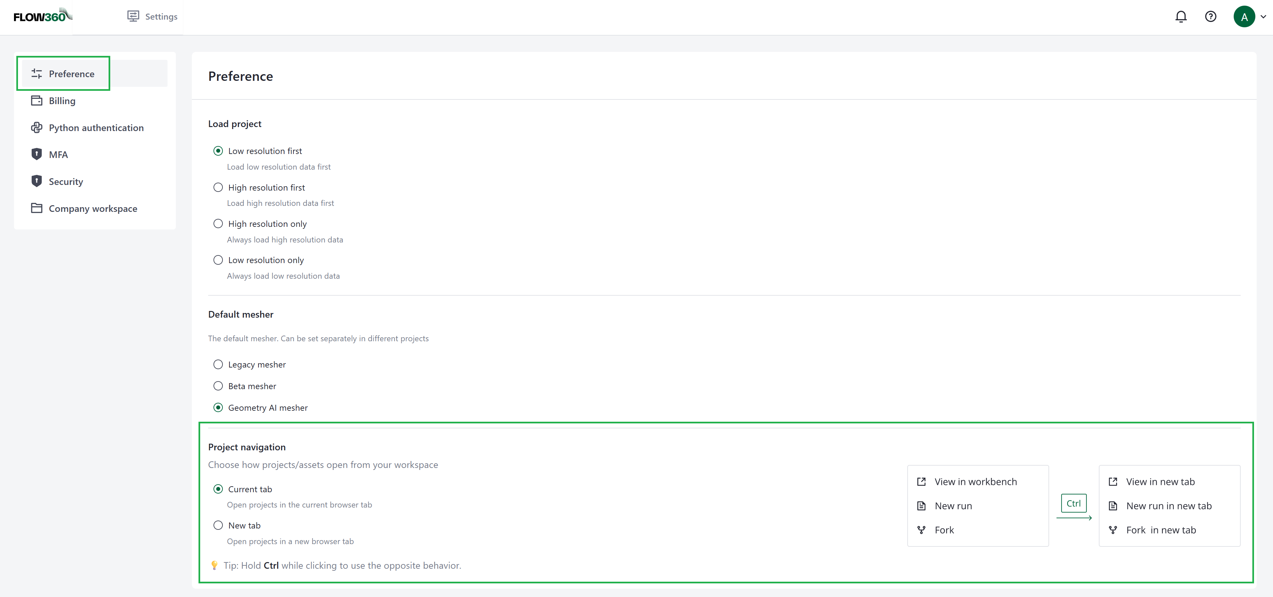Open the notifications bell
The image size is (1273, 597).
coord(1181,17)
